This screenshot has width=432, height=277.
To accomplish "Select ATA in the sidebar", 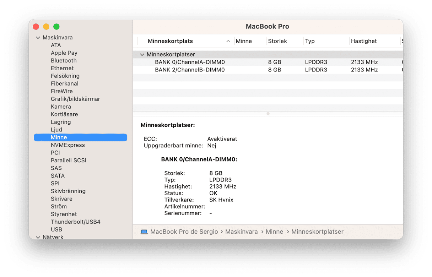I will [x=56, y=45].
